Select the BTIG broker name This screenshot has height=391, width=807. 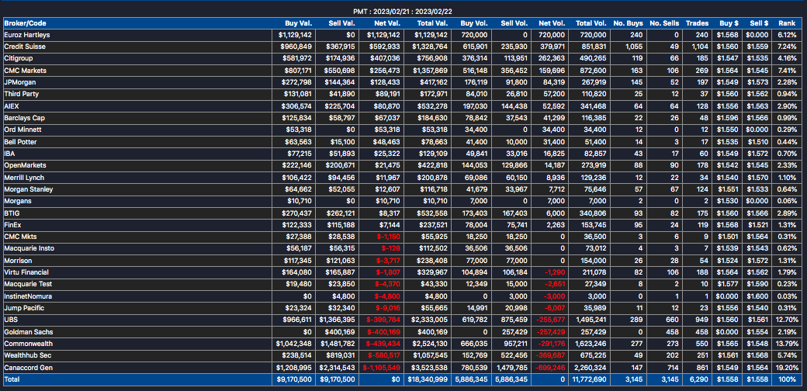tap(12, 213)
